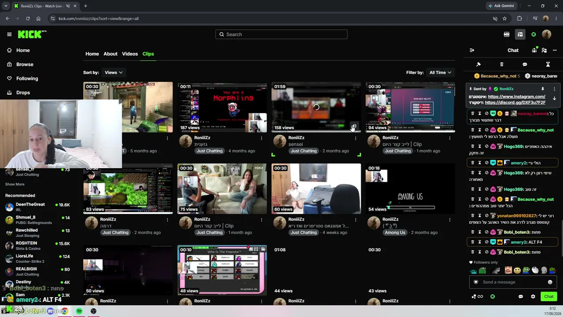Open the Instagram link in pinned message
563x317 pixels.
[x=516, y=96]
